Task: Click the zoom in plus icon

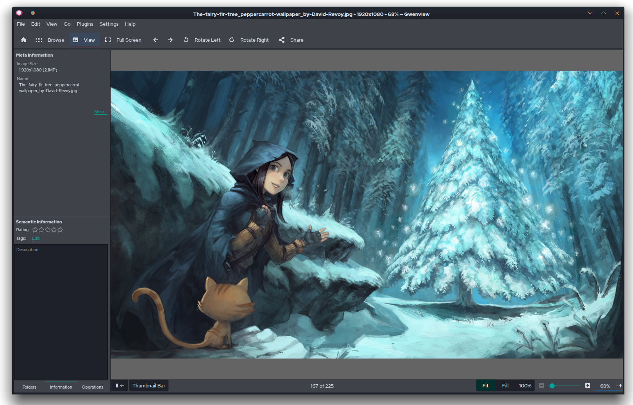Action: 588,385
